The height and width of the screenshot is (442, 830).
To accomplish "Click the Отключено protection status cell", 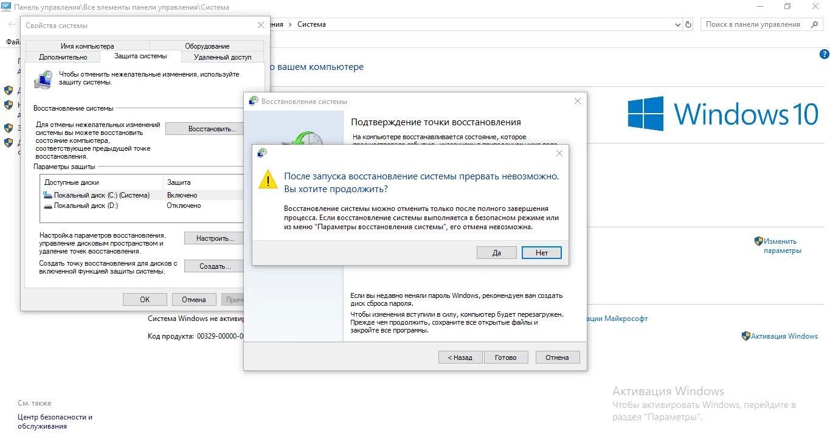I will tap(184, 205).
